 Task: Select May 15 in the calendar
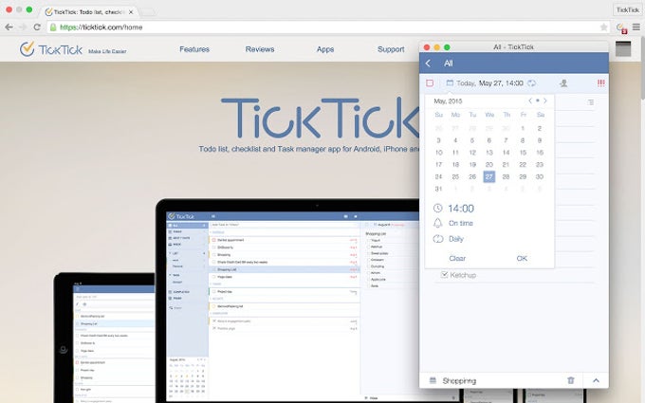point(523,153)
